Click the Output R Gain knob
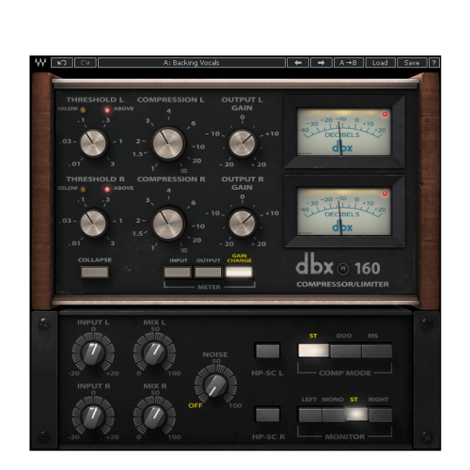Viewport: 470px width, 470px height. tap(242, 223)
